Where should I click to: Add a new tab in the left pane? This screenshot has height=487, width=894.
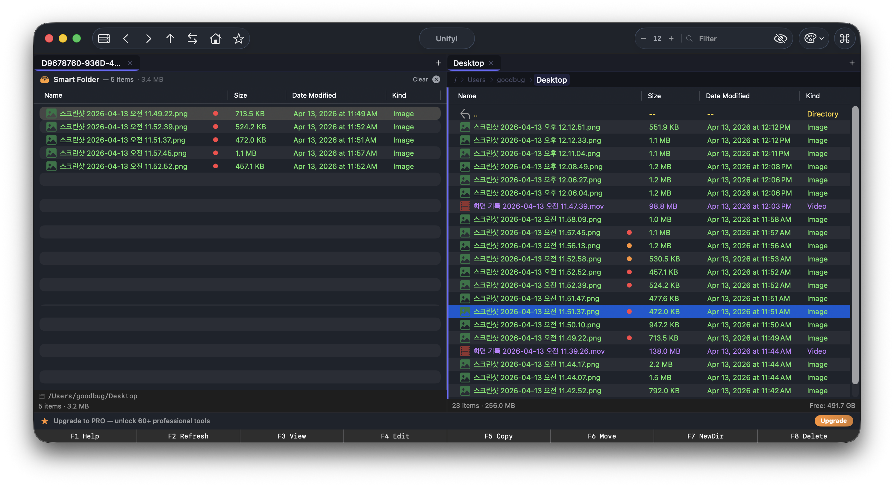[438, 63]
